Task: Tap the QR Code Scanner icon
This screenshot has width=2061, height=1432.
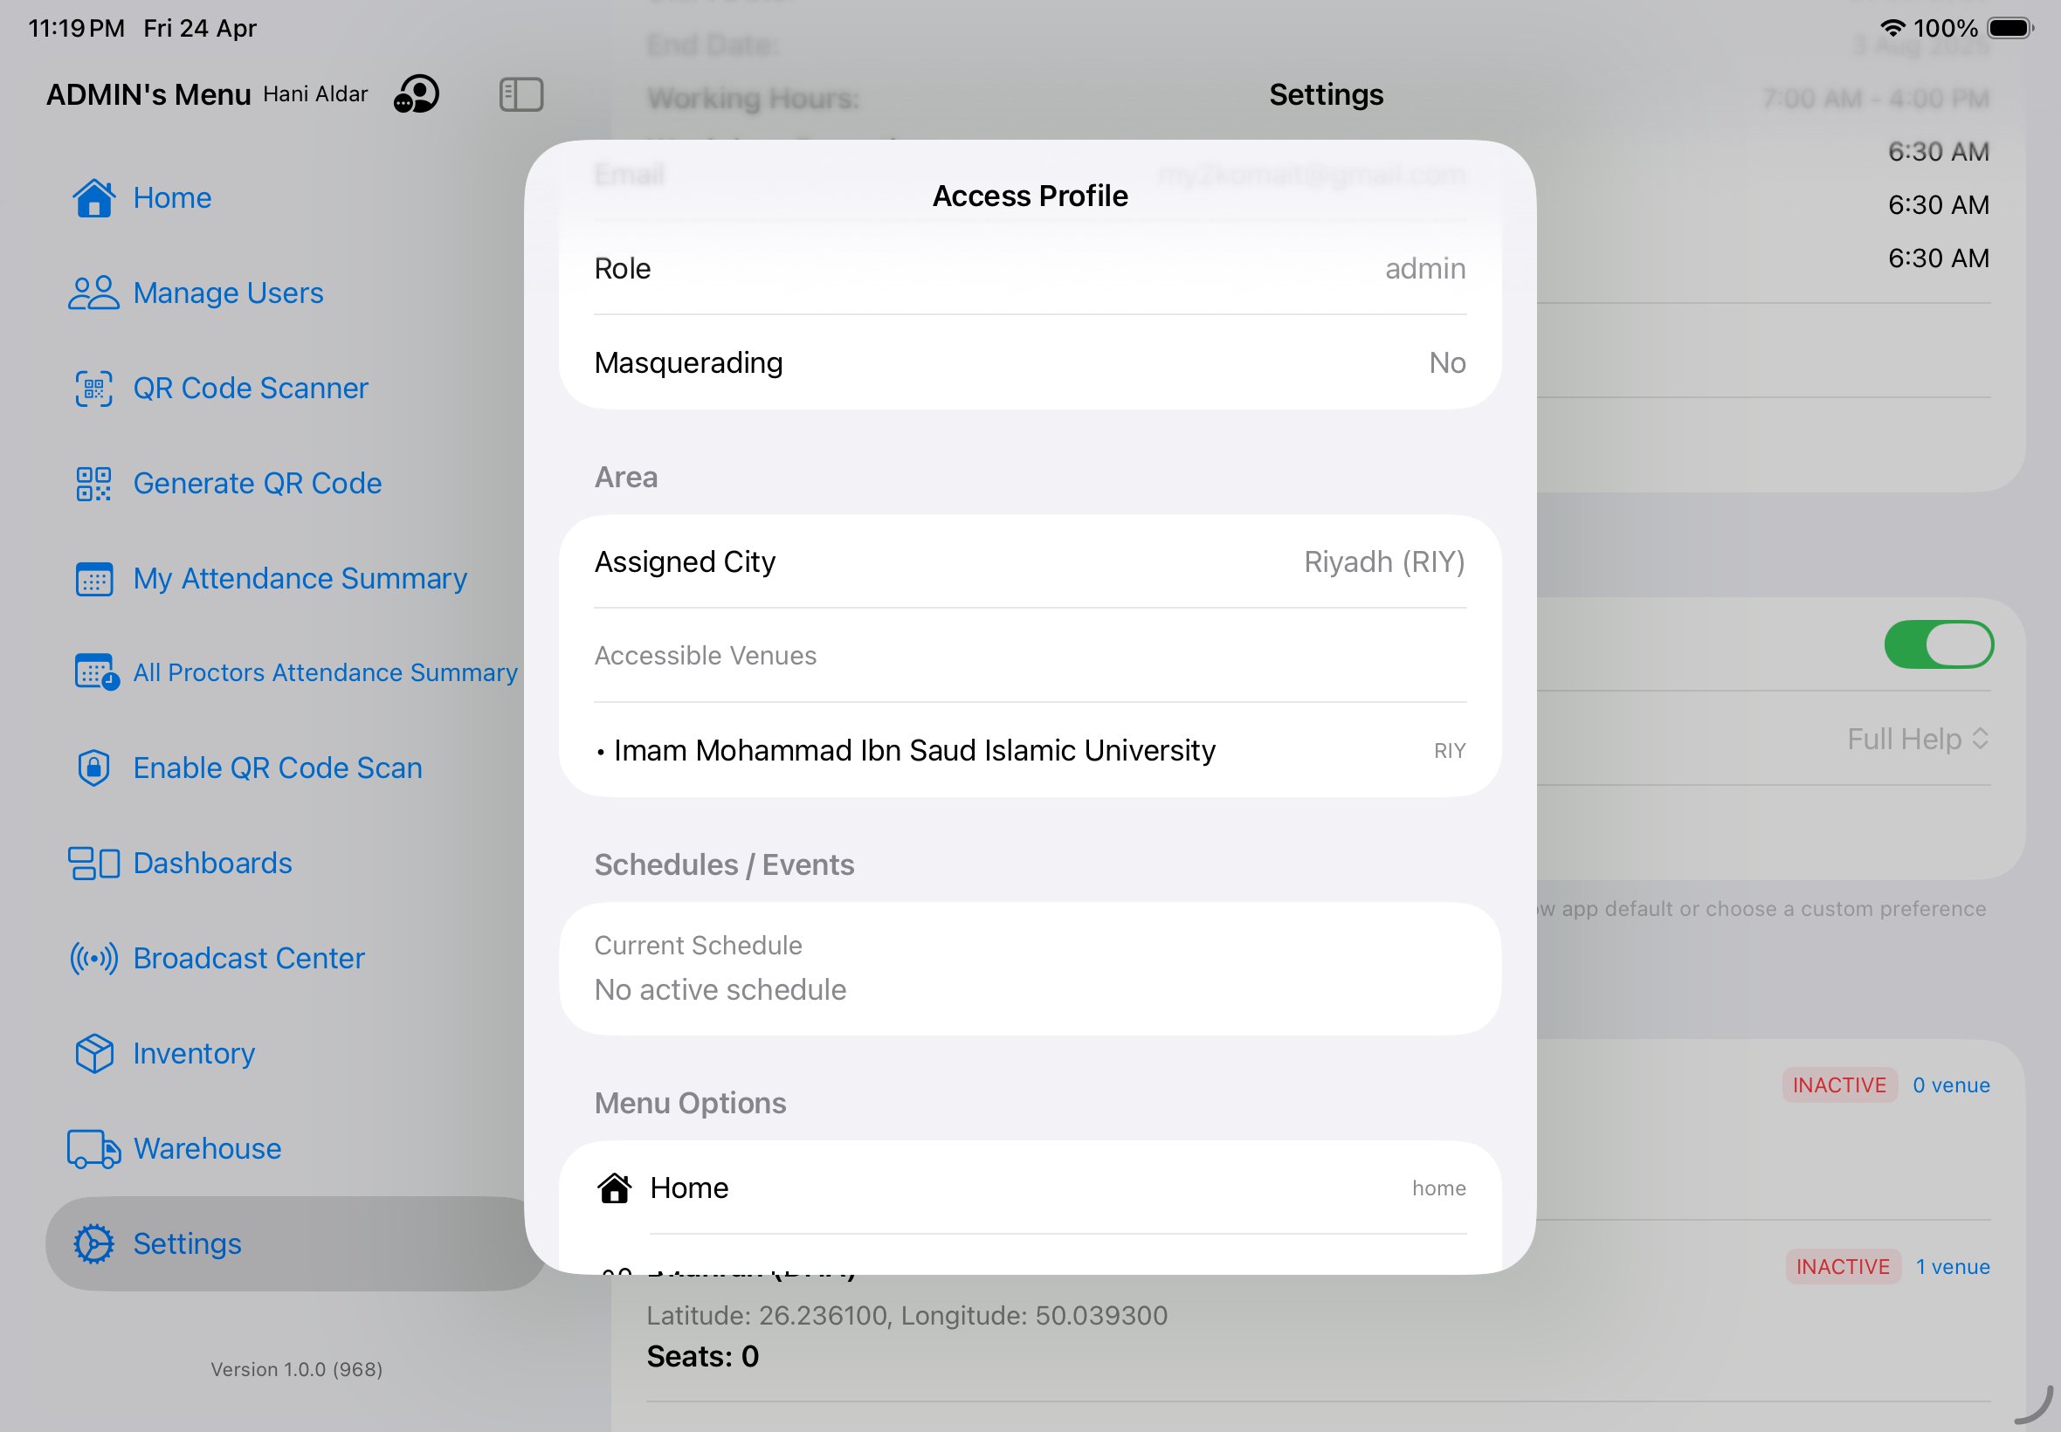Action: 93,389
